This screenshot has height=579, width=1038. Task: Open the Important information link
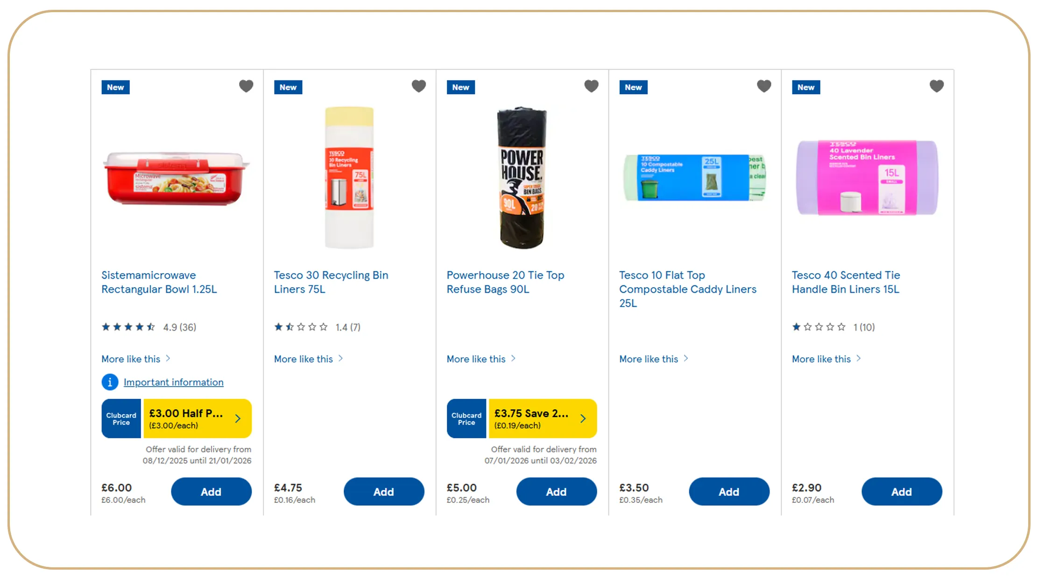(x=173, y=382)
